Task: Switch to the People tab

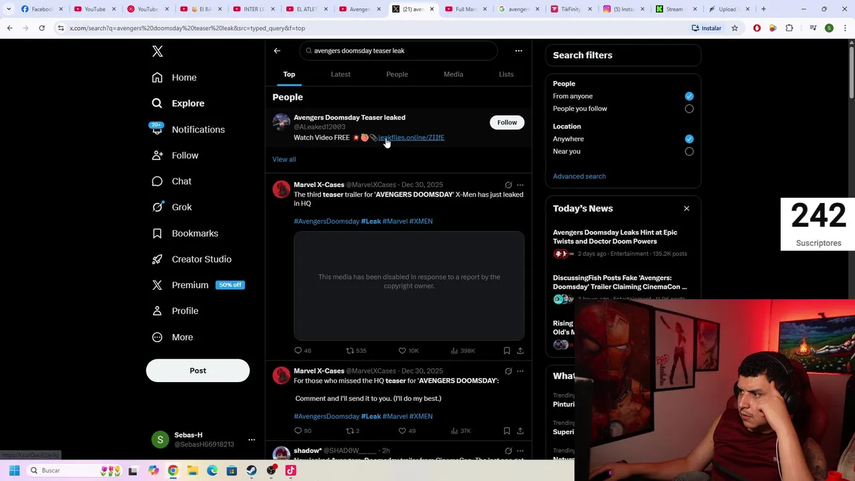Action: pos(397,74)
